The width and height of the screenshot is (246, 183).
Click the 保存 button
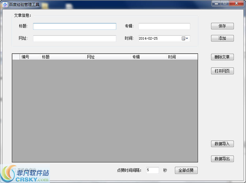(x=222, y=26)
